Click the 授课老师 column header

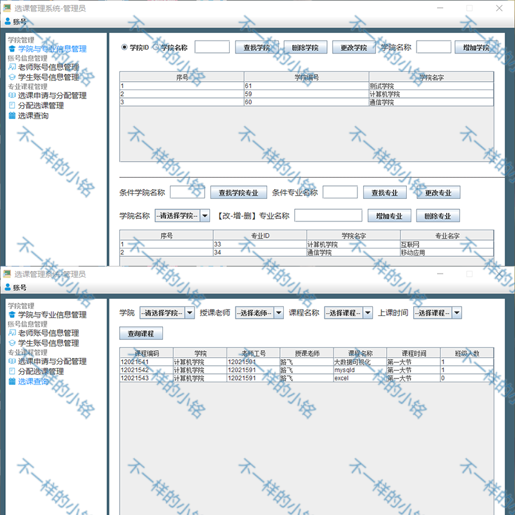[x=307, y=353]
